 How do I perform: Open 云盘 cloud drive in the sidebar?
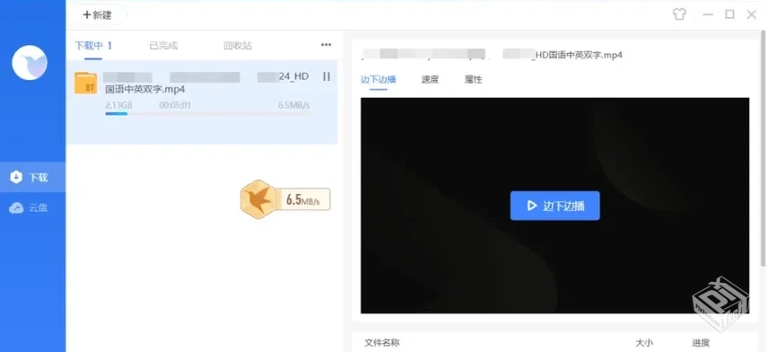[33, 207]
